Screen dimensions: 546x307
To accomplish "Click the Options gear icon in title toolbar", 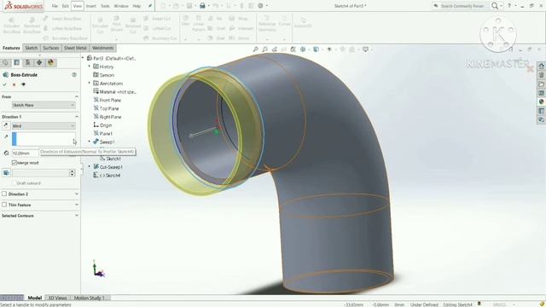I will (260, 6).
